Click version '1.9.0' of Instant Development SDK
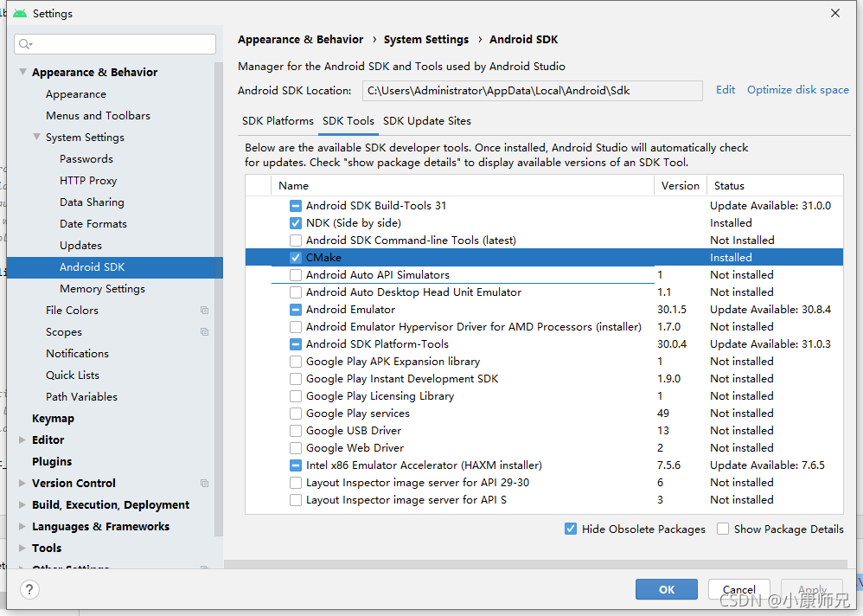Screen dimensions: 863x616 click(668, 379)
